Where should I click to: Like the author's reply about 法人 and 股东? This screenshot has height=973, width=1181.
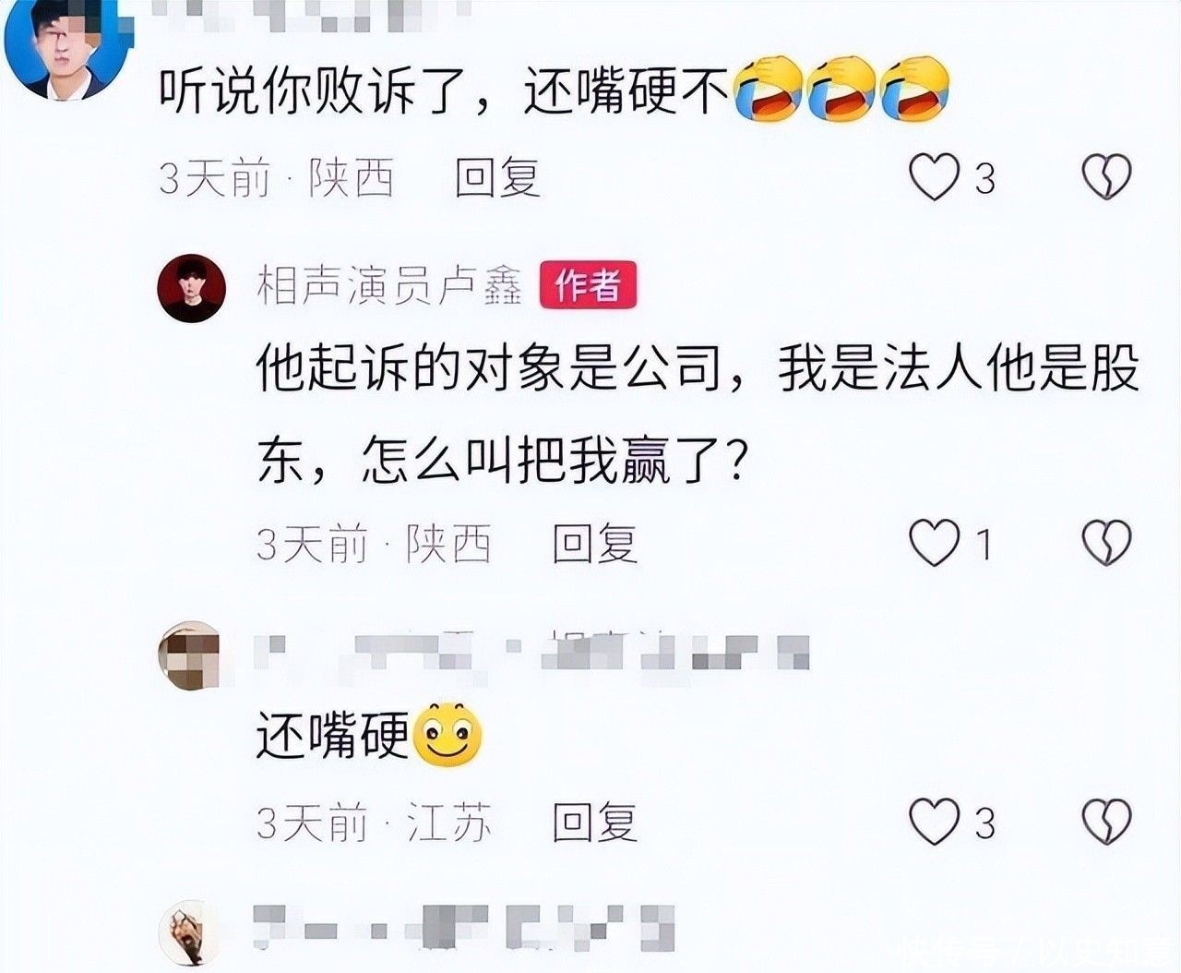tap(935, 542)
